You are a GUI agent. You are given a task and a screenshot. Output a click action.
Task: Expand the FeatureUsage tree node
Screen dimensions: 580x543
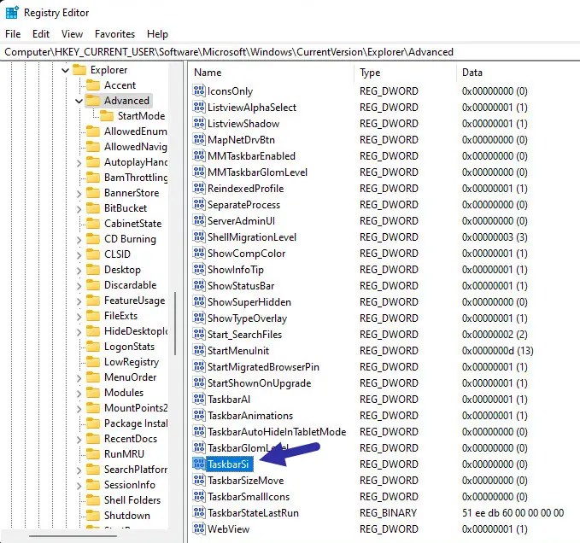tap(79, 301)
